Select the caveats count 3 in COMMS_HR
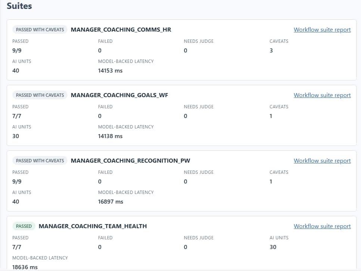 [271, 51]
